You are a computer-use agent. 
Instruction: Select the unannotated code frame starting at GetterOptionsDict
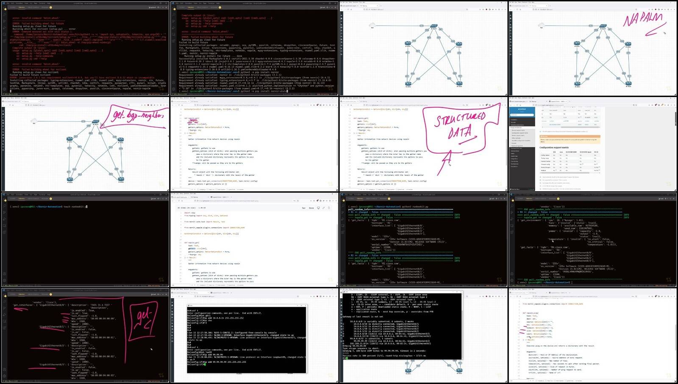pos(254,144)
